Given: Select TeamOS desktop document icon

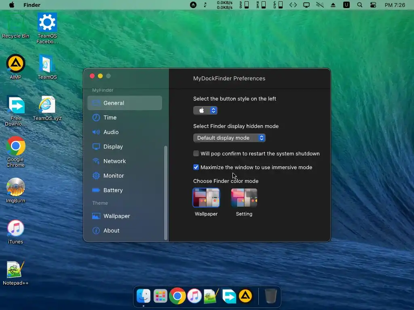Looking at the screenshot, I should pos(47,67).
